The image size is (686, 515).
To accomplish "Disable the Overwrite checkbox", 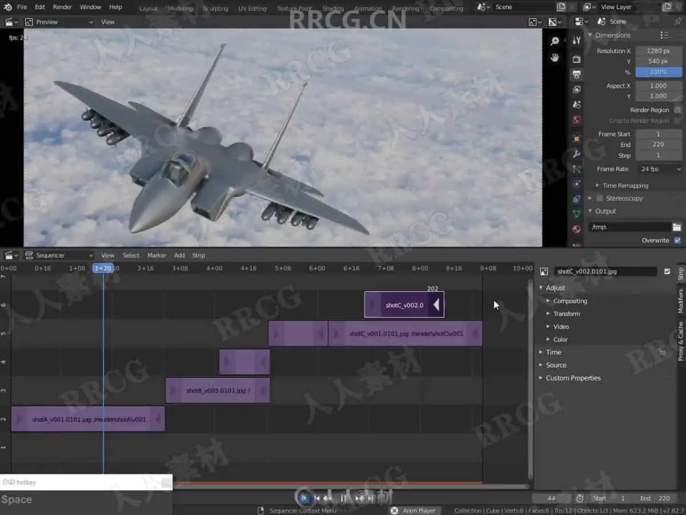I will 677,240.
